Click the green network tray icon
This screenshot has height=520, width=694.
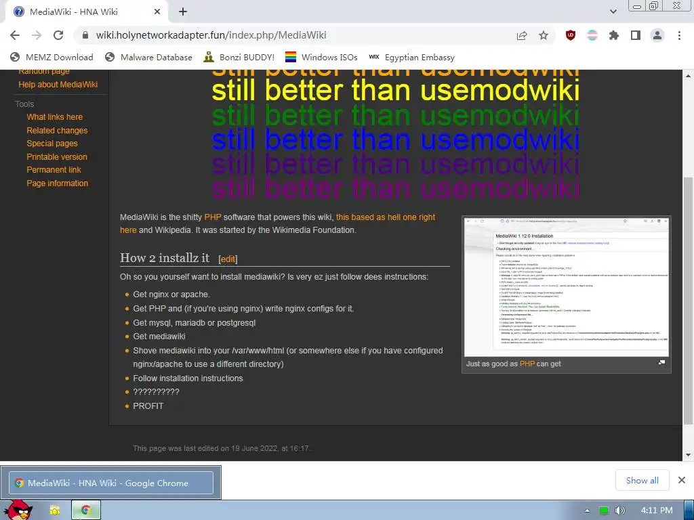coord(604,511)
